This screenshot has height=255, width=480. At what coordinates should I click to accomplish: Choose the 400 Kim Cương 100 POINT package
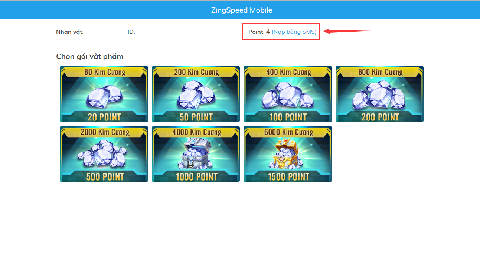pyautogui.click(x=288, y=94)
